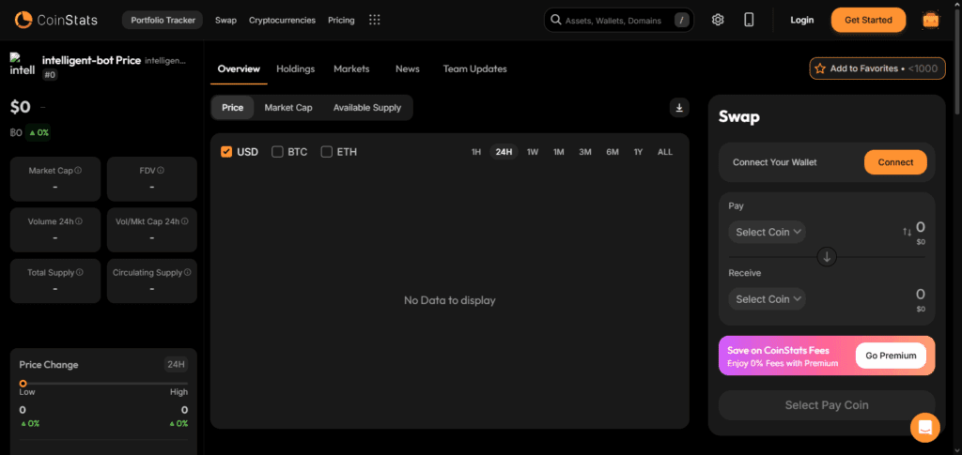
Task: Click the #0 rank badge
Action: click(x=51, y=75)
